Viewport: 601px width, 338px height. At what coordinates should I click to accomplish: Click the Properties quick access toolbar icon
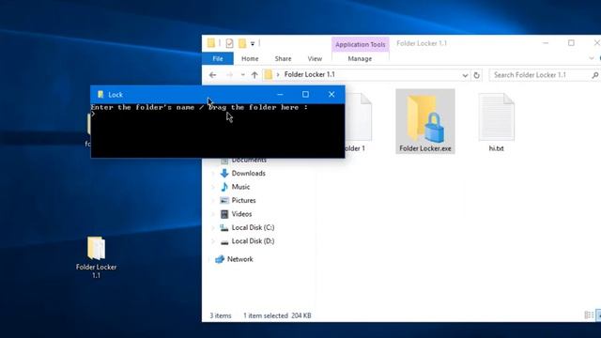click(x=229, y=43)
